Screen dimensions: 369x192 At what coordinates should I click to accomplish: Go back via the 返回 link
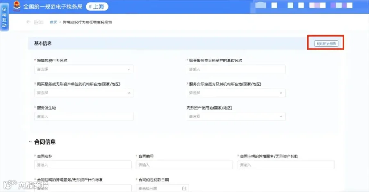[39, 22]
